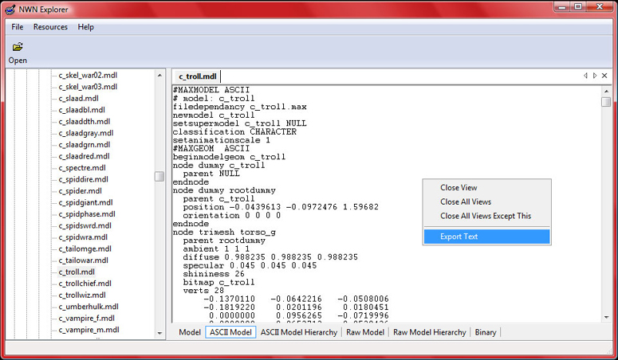Select c_spidgiant.mdl in tree

coord(85,202)
